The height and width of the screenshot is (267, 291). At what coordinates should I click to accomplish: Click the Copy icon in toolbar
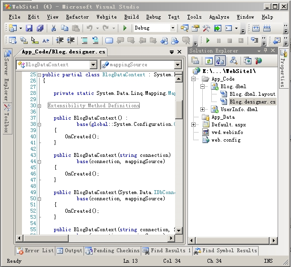(x=64, y=28)
